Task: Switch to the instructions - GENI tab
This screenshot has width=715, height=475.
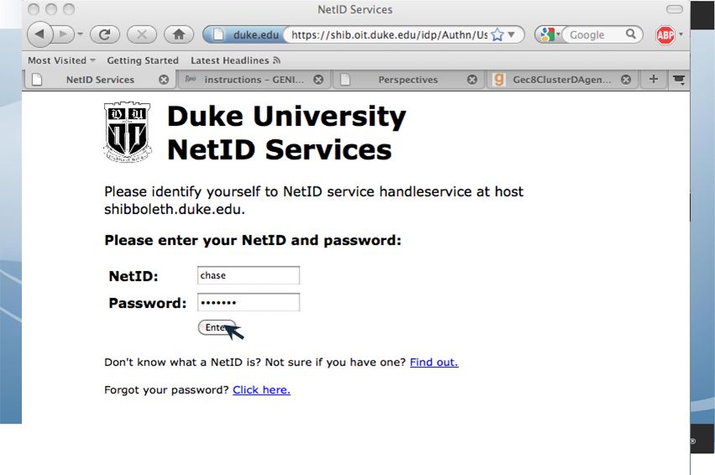Action: point(253,80)
